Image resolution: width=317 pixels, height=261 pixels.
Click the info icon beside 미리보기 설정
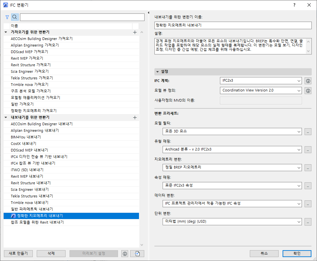point(125,253)
